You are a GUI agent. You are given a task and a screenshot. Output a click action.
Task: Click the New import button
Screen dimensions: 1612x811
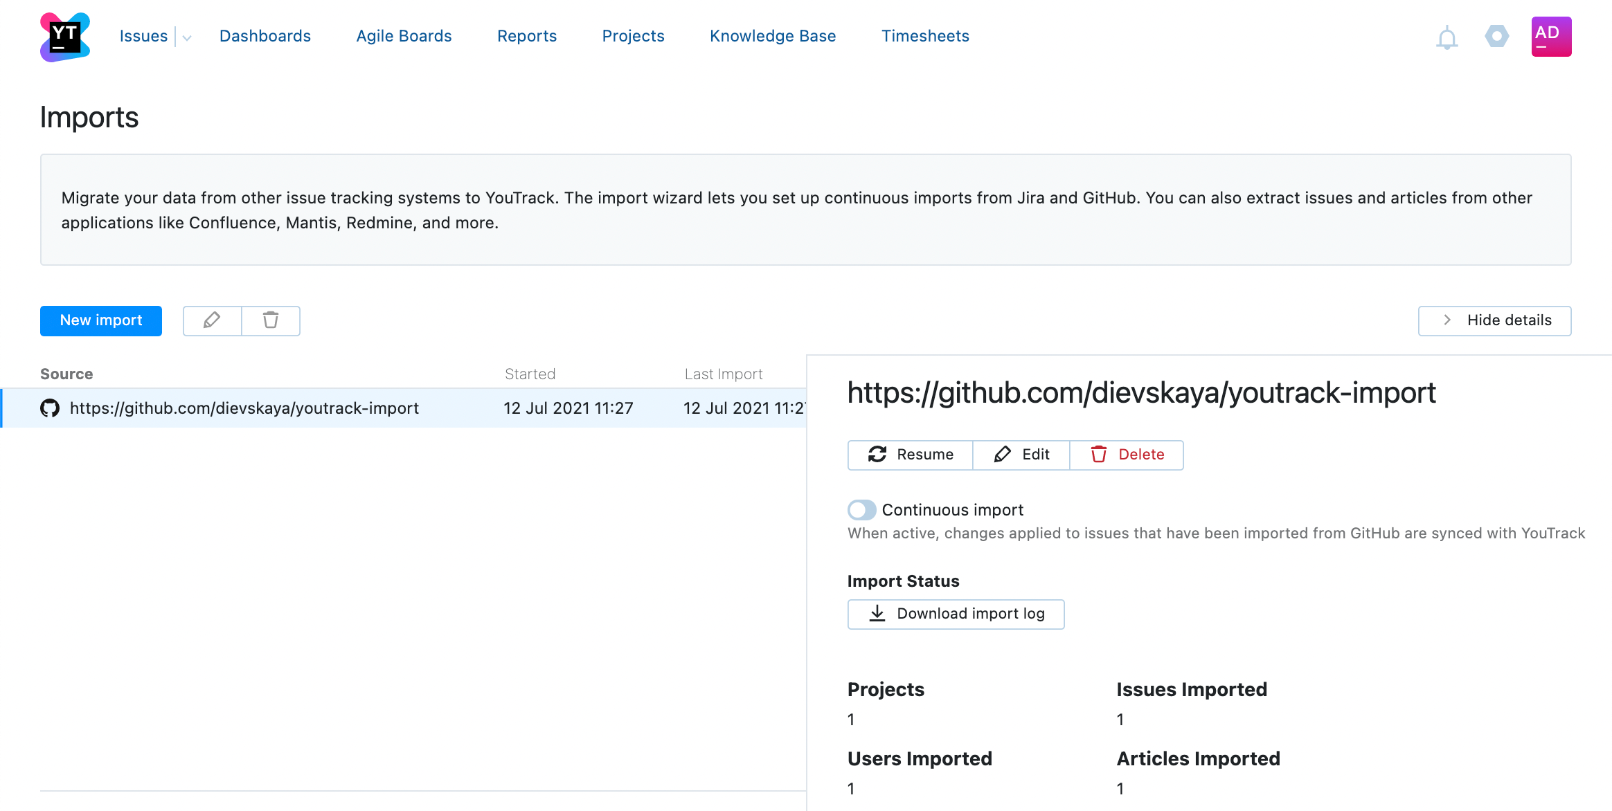click(101, 320)
